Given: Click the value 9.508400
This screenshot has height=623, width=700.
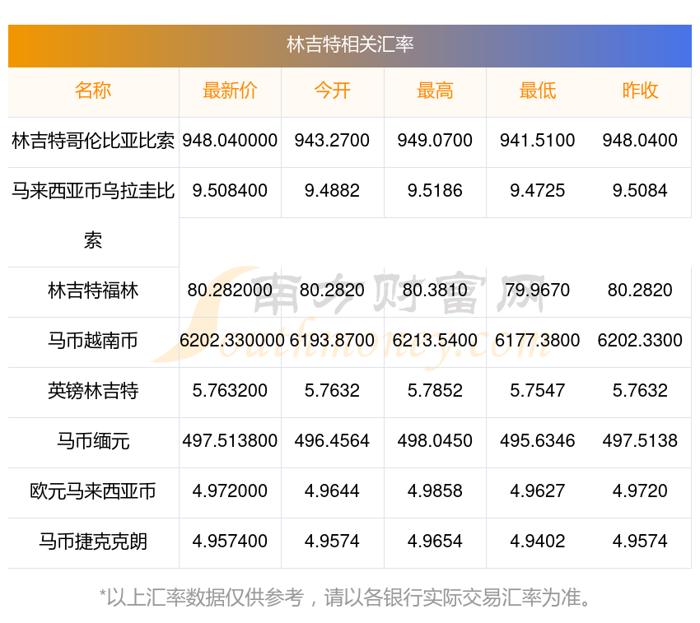Looking at the screenshot, I should (230, 191).
